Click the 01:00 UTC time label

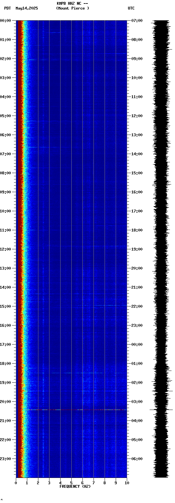click(137, 364)
